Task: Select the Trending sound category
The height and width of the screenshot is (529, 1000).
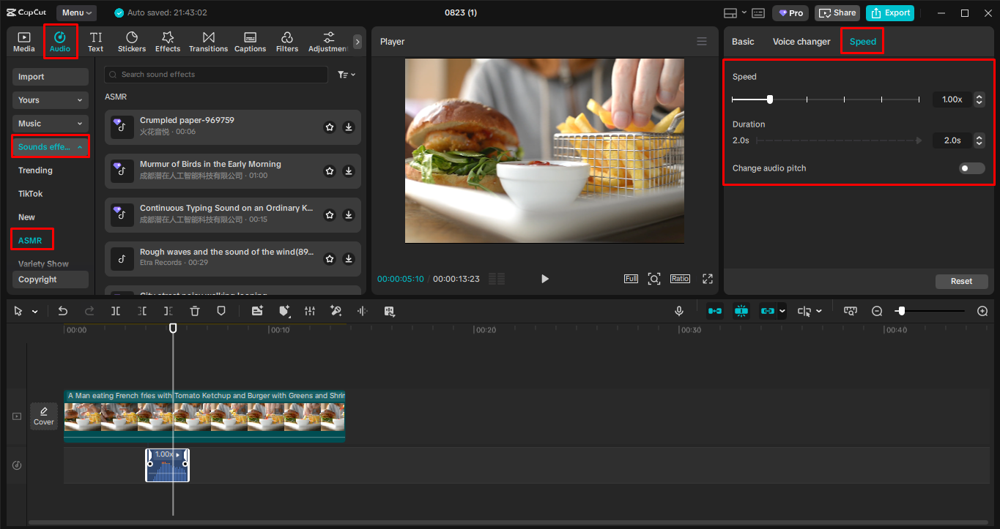Action: coord(35,170)
